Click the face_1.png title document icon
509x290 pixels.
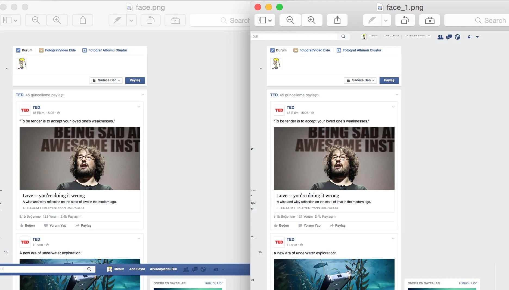point(380,7)
